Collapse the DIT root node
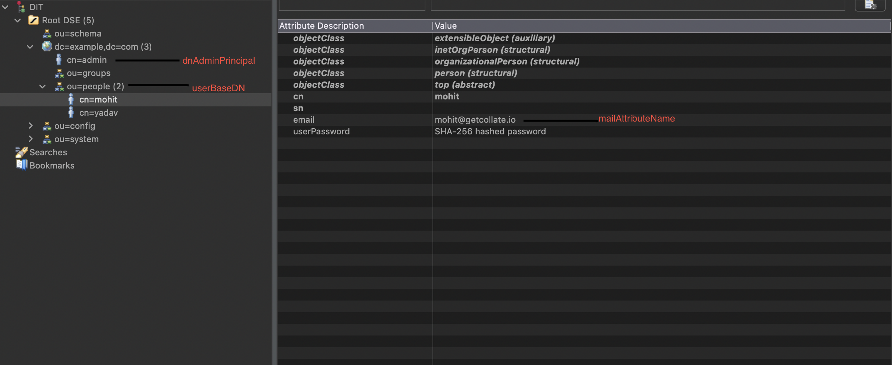This screenshot has height=365, width=892. pos(5,7)
